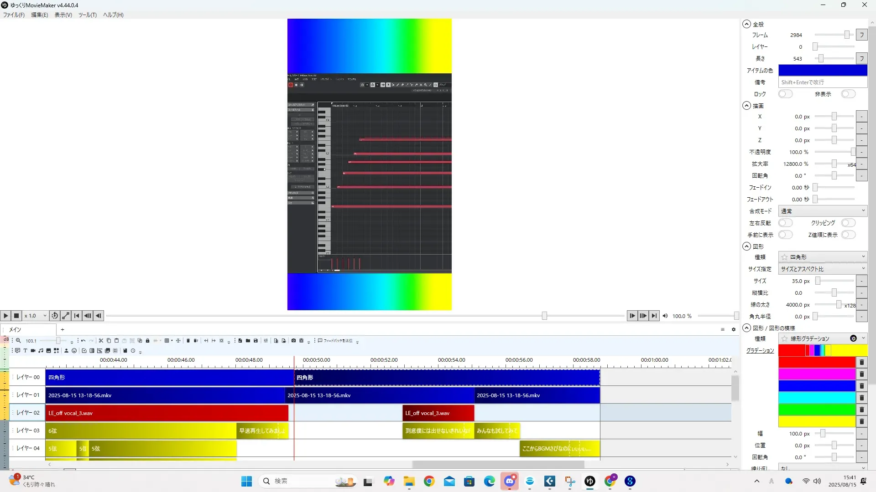Click the blue アイテムの色 swatch
The image size is (876, 492).
point(822,70)
